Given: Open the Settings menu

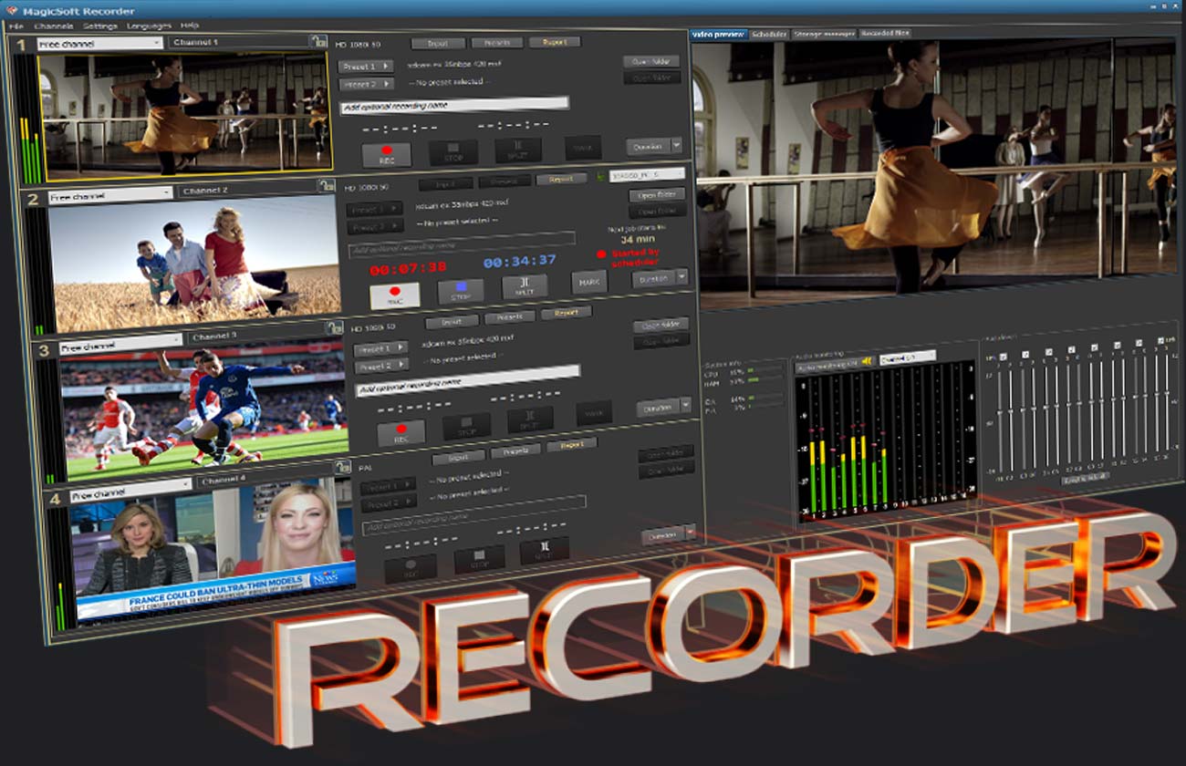Looking at the screenshot, I should pyautogui.click(x=99, y=26).
